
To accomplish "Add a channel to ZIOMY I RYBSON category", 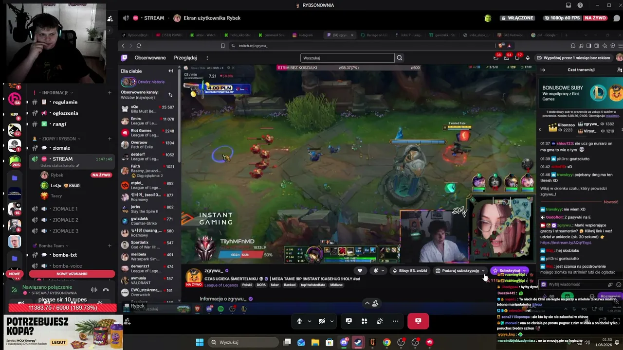I will (x=110, y=139).
